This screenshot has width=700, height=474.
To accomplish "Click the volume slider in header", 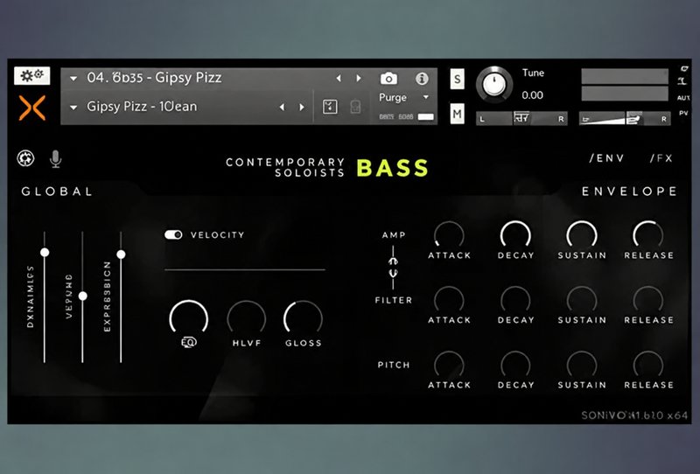I will pos(625,118).
